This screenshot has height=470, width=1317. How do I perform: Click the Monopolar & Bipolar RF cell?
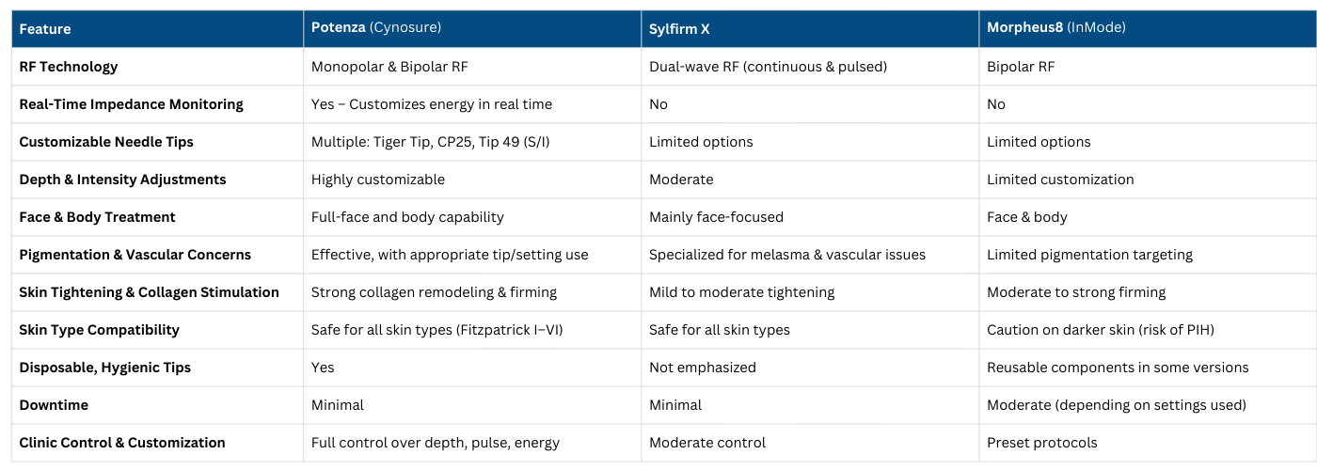click(389, 67)
